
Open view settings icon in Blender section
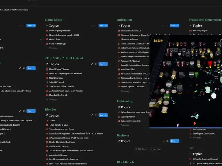pyautogui.click(x=96, y=115)
